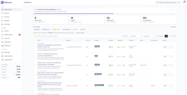Close the Get the most banner

pyautogui.click(x=174, y=9)
